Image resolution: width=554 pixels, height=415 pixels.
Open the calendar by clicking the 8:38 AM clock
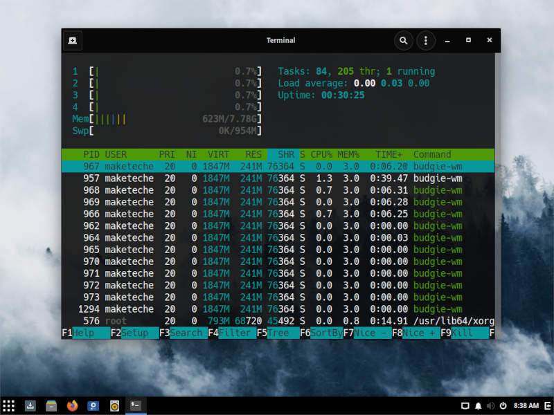click(x=525, y=406)
